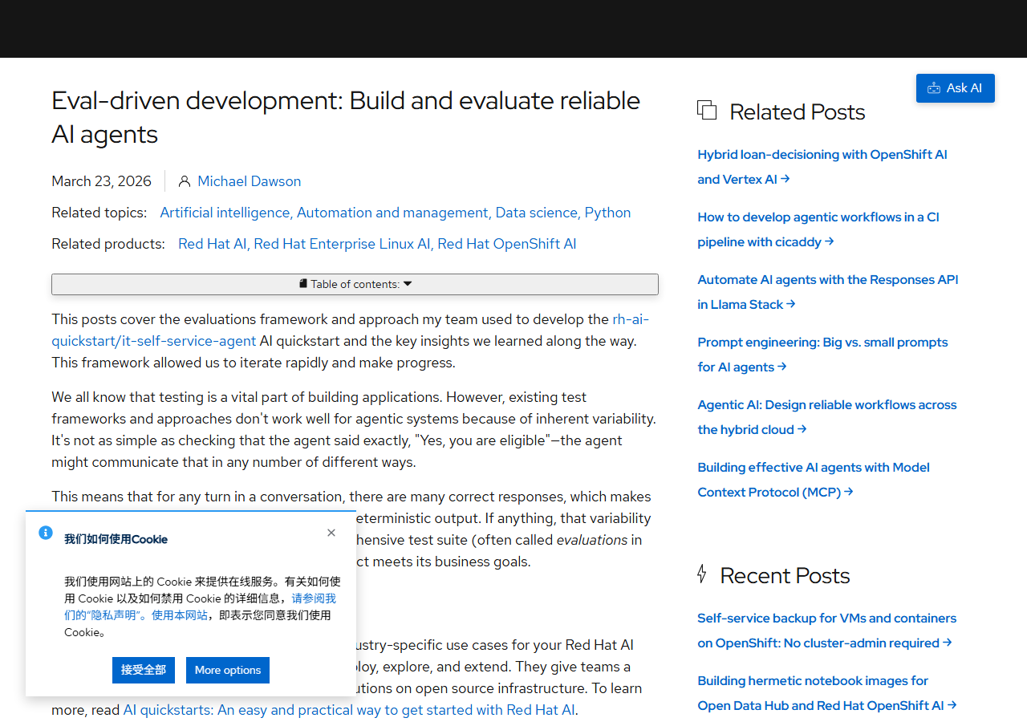Open Michael Dawson author page
Screen dimensions: 1027x722
click(x=250, y=181)
